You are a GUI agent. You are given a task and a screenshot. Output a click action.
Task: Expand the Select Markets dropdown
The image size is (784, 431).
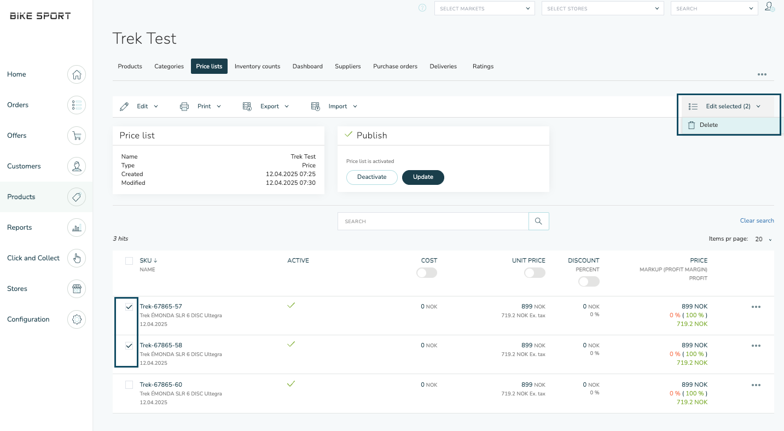click(484, 9)
